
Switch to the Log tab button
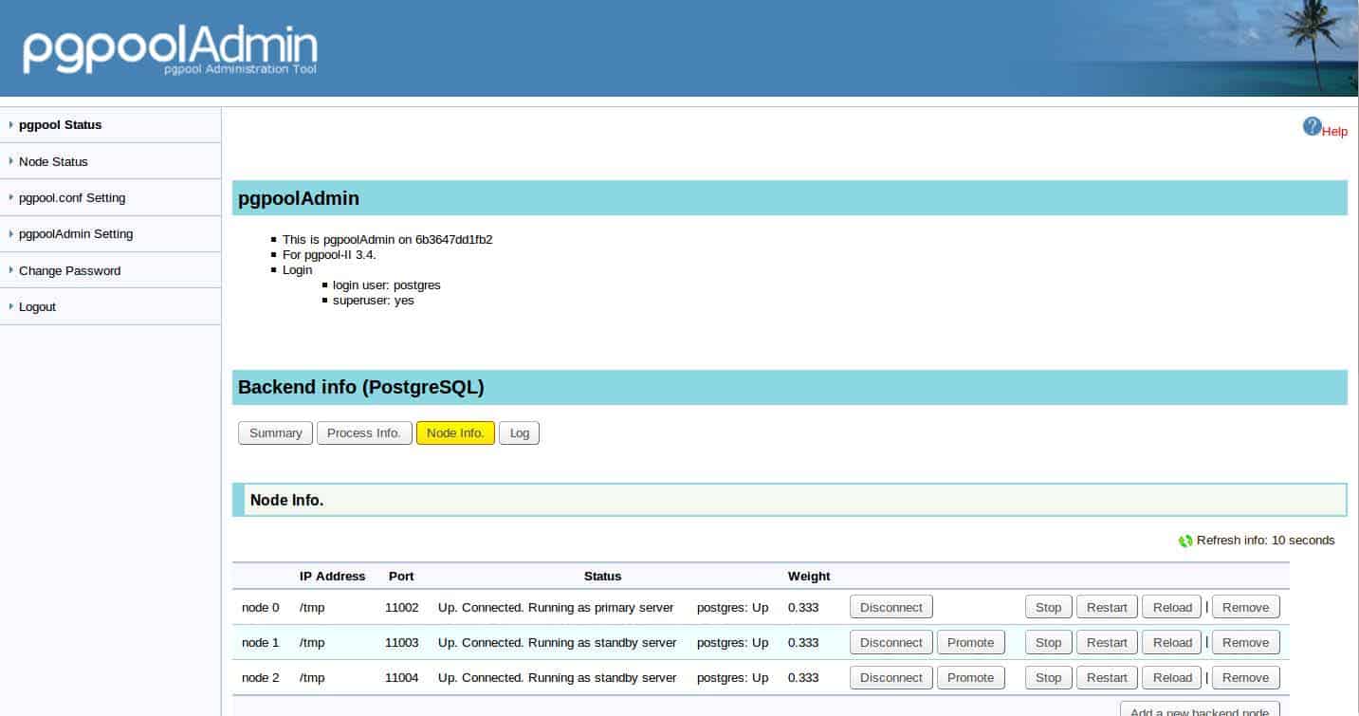(x=519, y=432)
